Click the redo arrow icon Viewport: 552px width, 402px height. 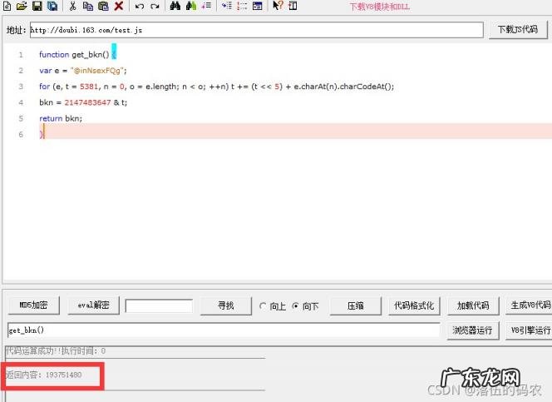click(x=155, y=6)
